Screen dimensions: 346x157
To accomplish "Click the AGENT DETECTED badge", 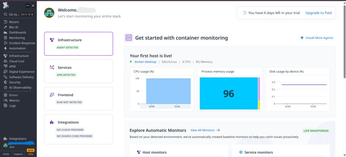I will click(x=68, y=48).
